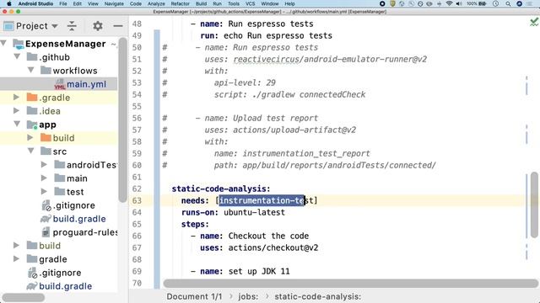The height and width of the screenshot is (303, 540).
Task: Click the collapse all icon in Project panel
Action: pos(72,26)
